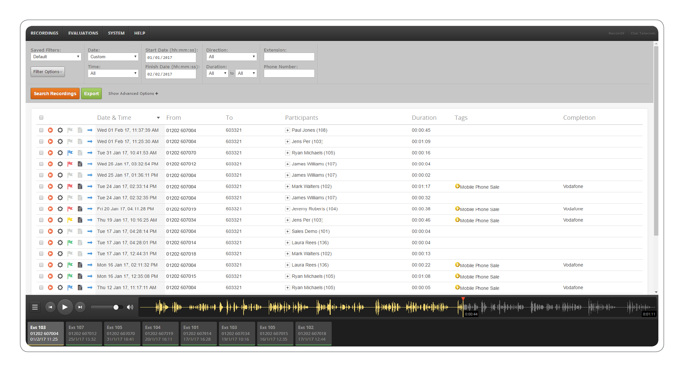The height and width of the screenshot is (372, 684).
Task: Open notes icon on Fri 20 Jan row
Action: [x=80, y=209]
